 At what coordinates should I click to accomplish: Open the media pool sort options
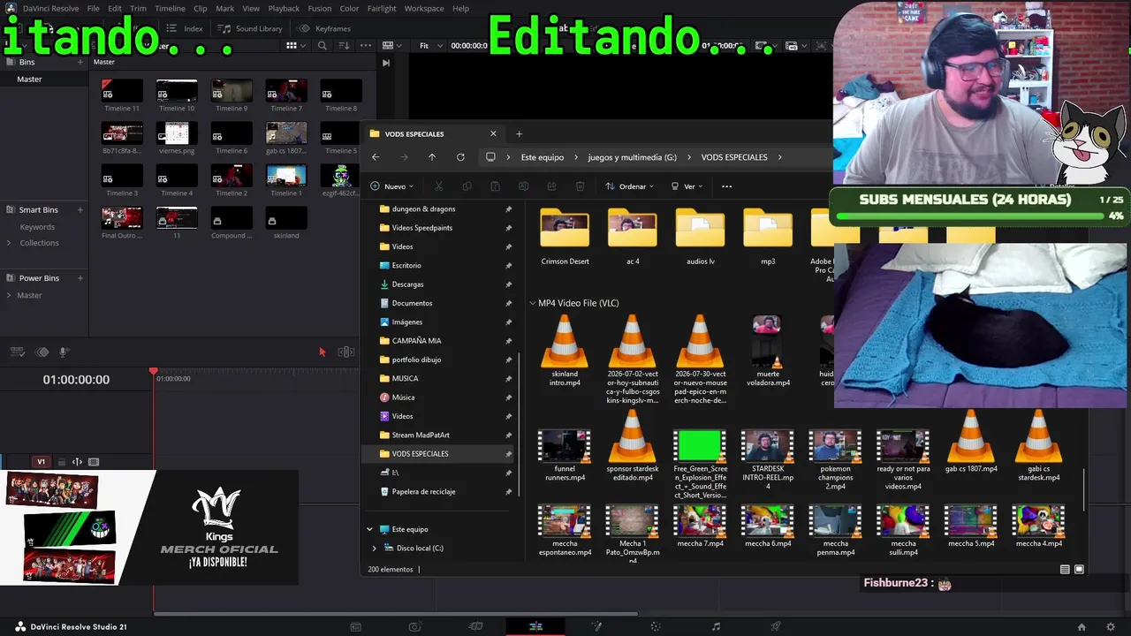click(344, 46)
